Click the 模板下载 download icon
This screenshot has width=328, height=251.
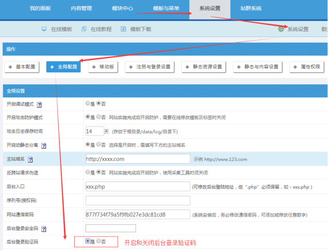[123, 29]
